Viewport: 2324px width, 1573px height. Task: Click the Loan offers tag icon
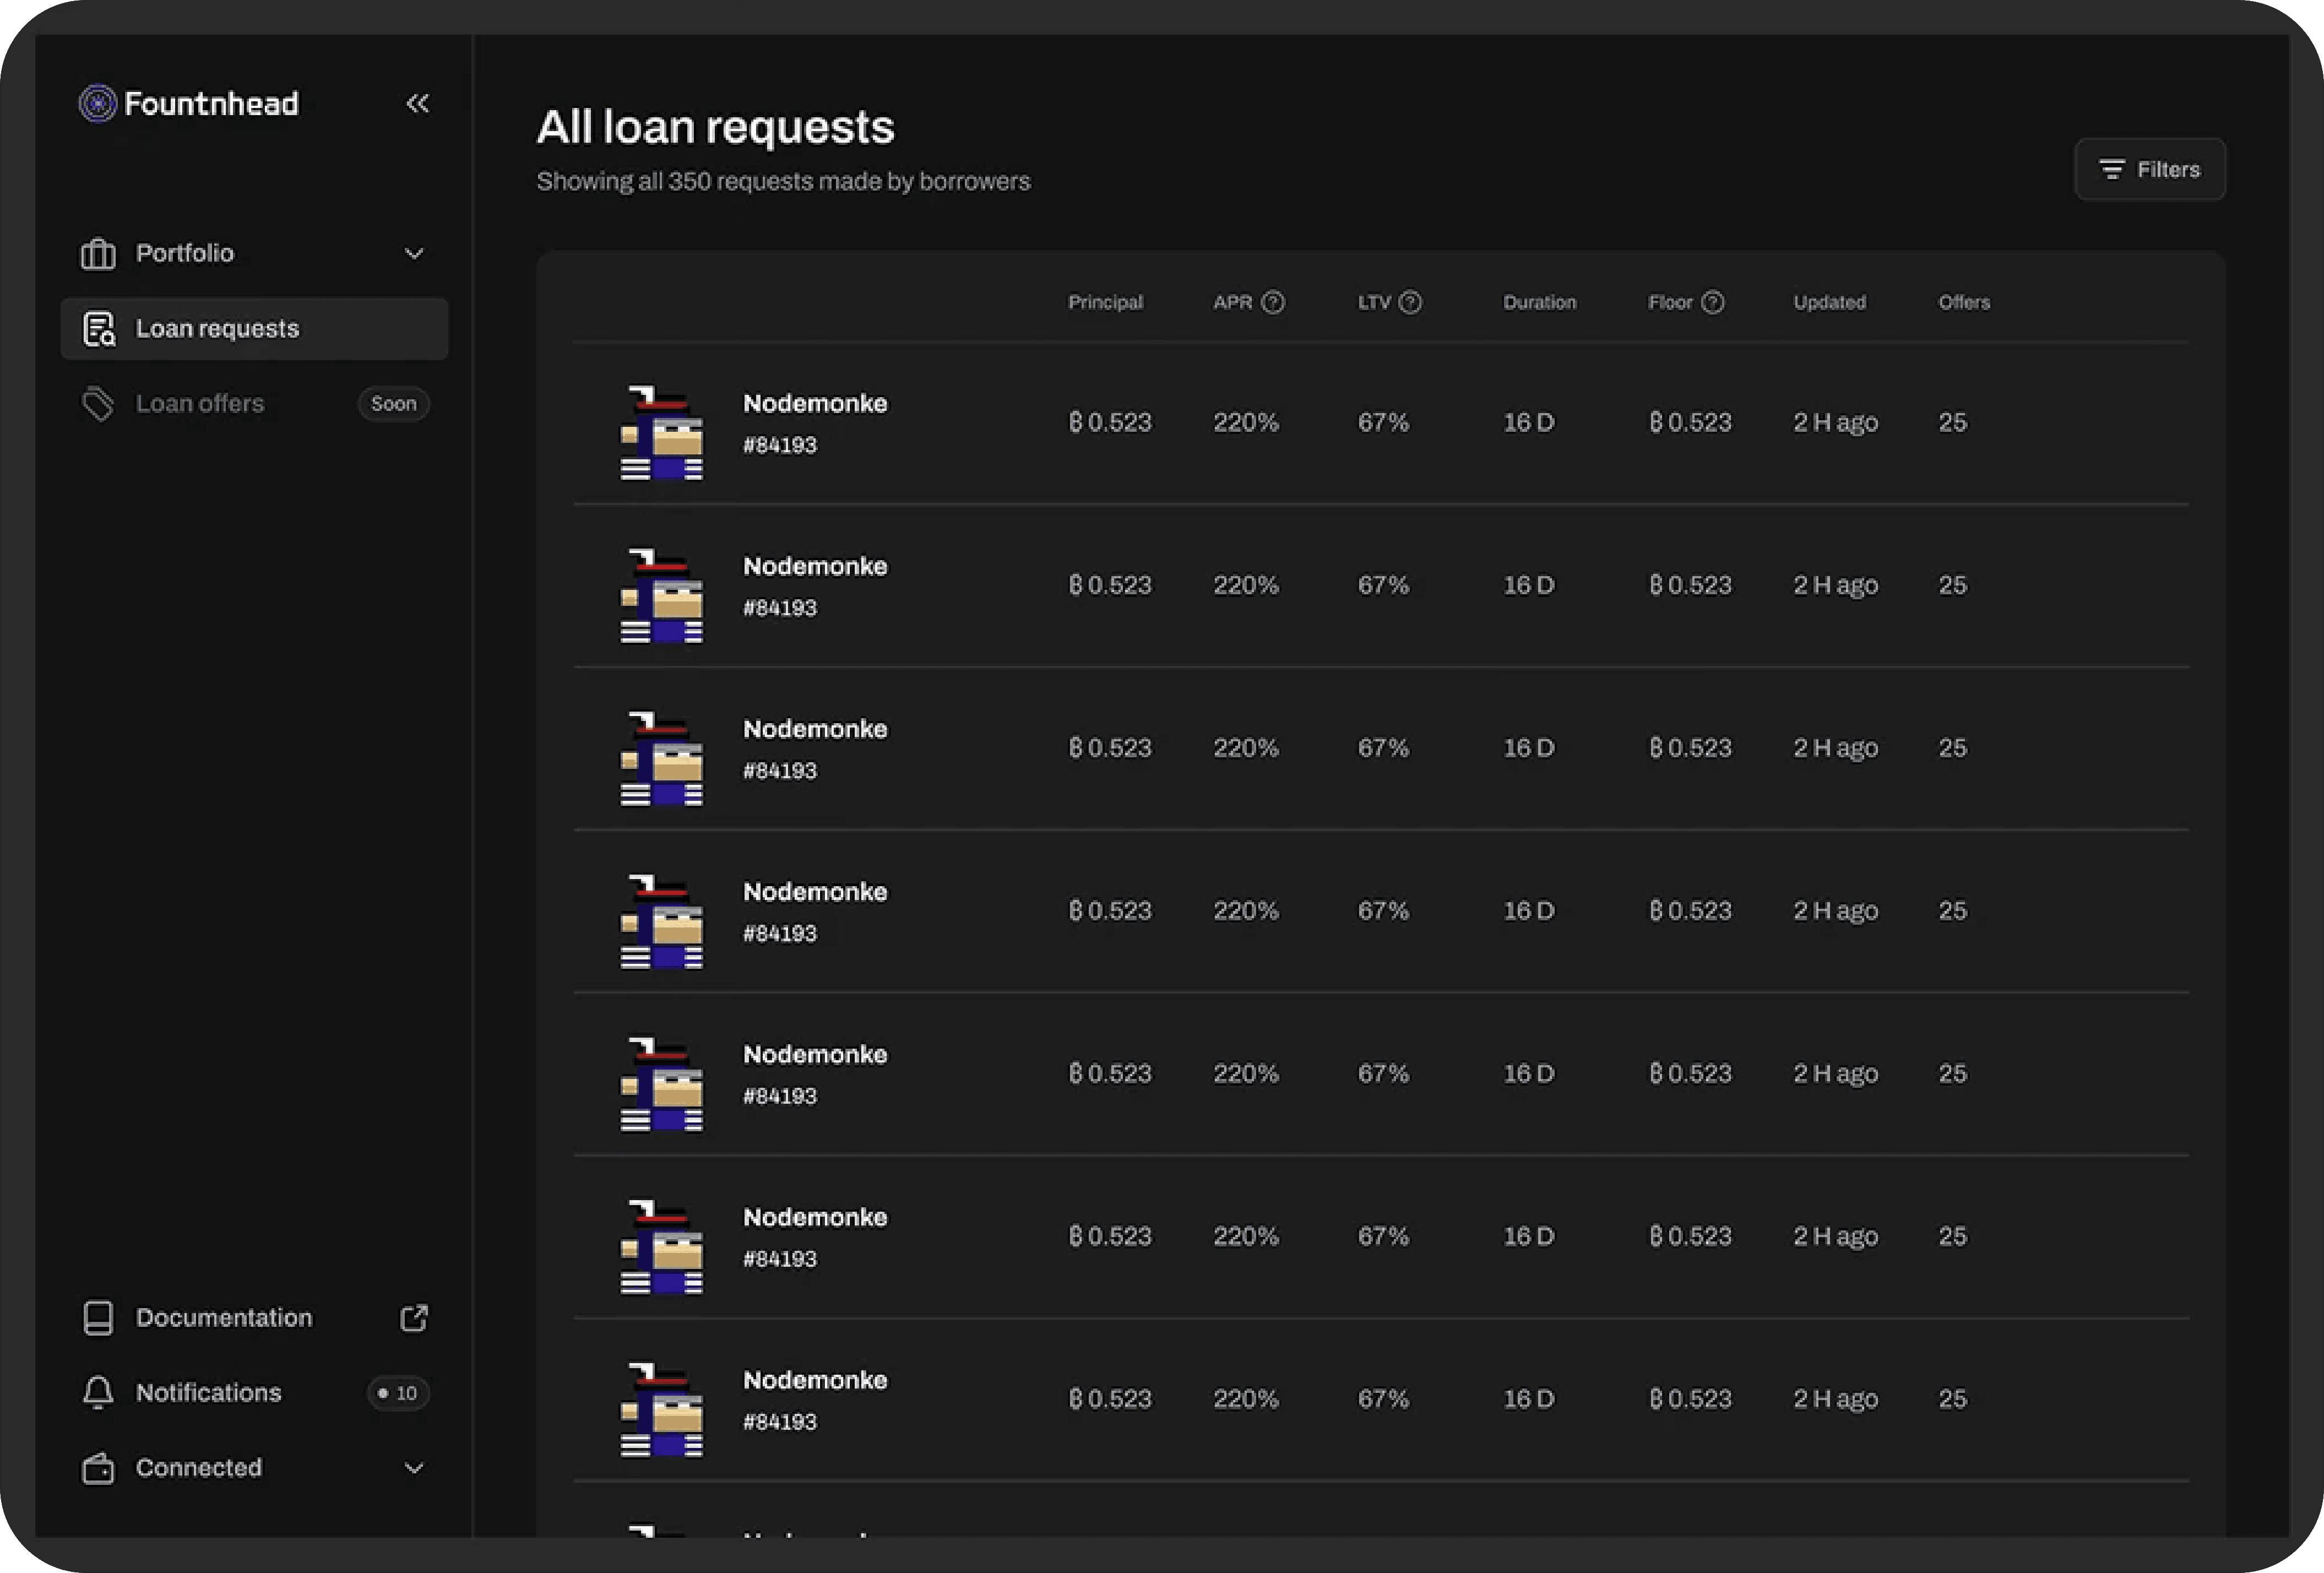click(98, 404)
